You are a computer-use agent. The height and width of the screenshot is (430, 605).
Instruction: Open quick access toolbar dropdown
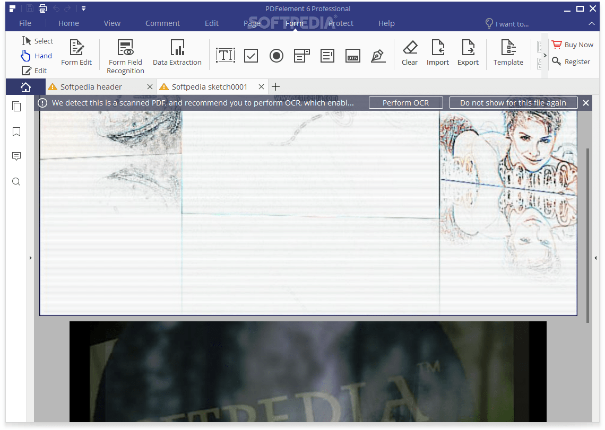83,8
